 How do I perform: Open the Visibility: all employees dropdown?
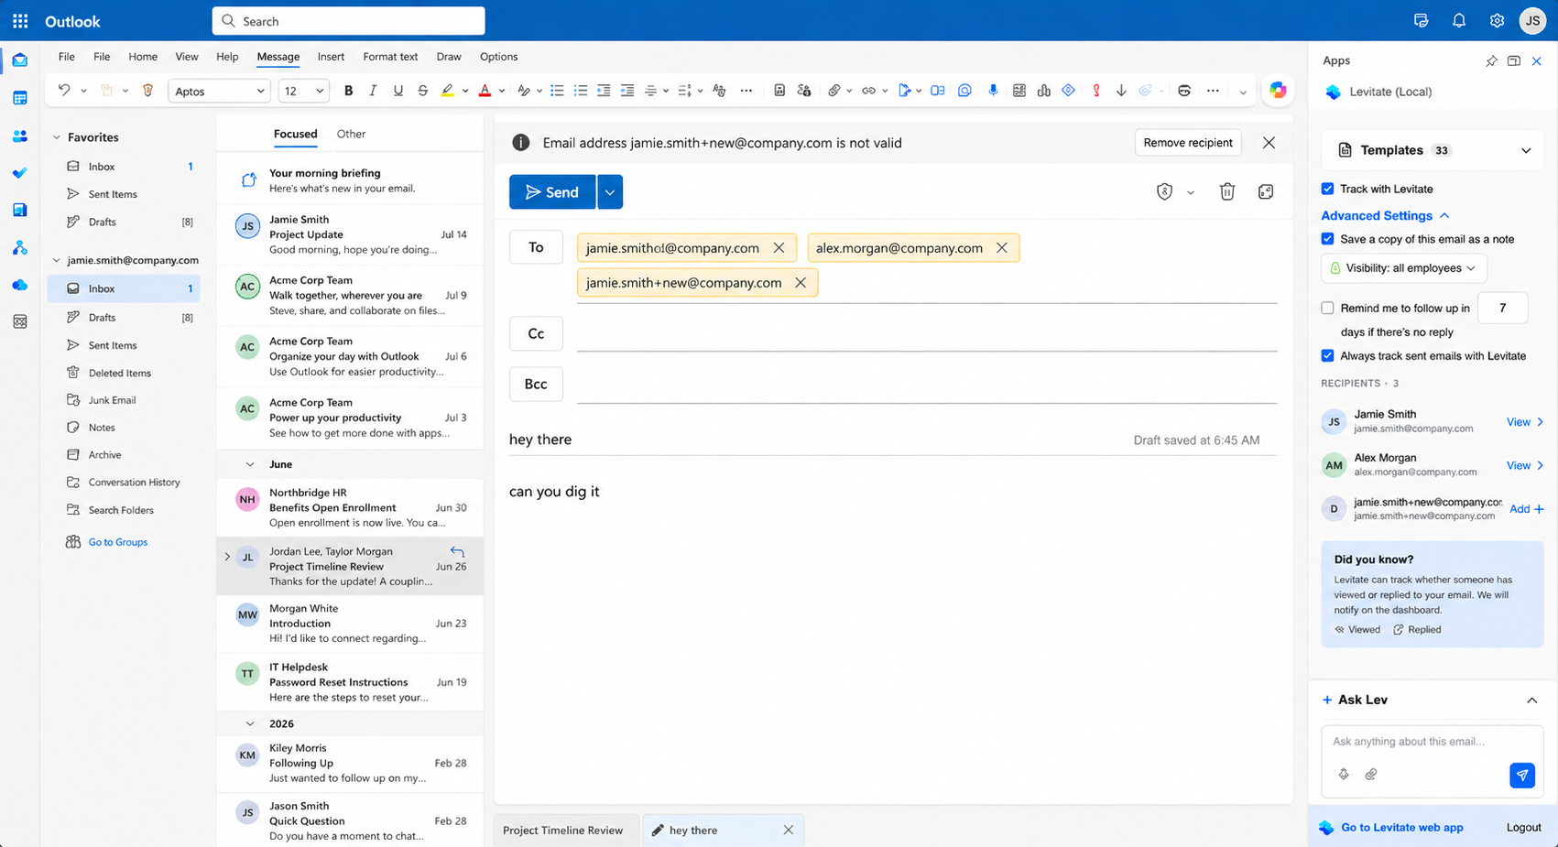pos(1404,268)
